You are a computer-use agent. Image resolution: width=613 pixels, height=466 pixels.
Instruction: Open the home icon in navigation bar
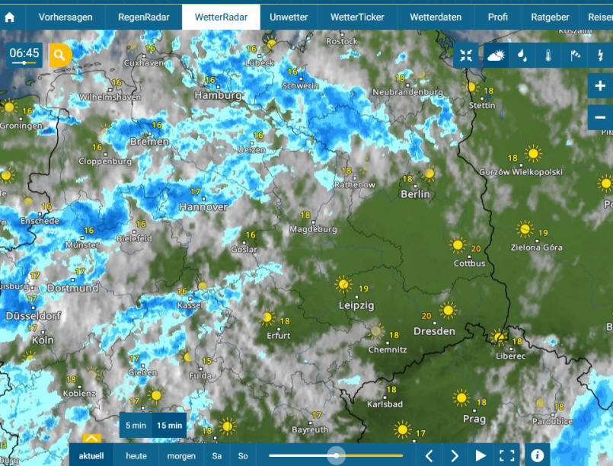[x=9, y=18]
